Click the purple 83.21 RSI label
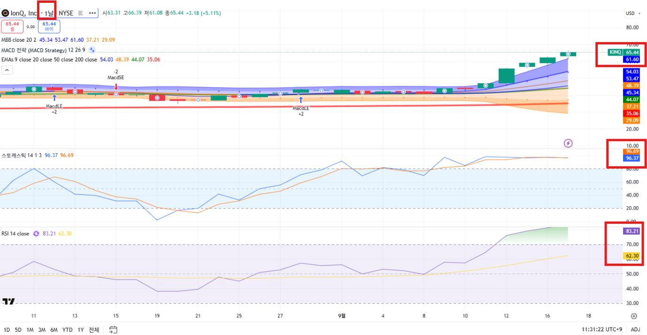Screen dimensions: 647x335 (632, 231)
